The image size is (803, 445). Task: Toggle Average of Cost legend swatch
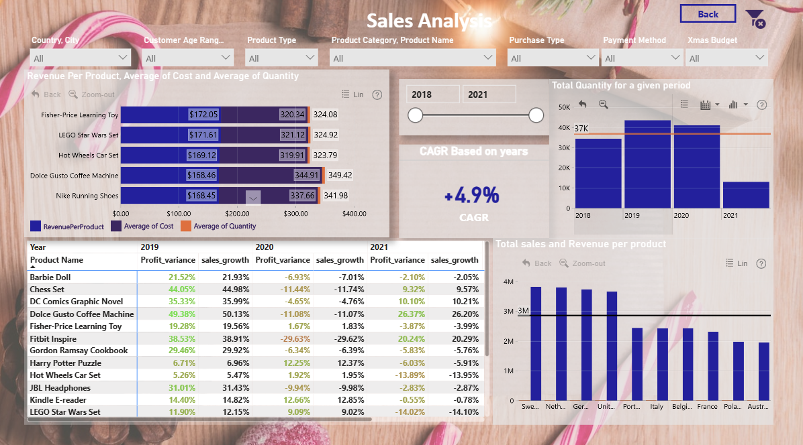(116, 226)
